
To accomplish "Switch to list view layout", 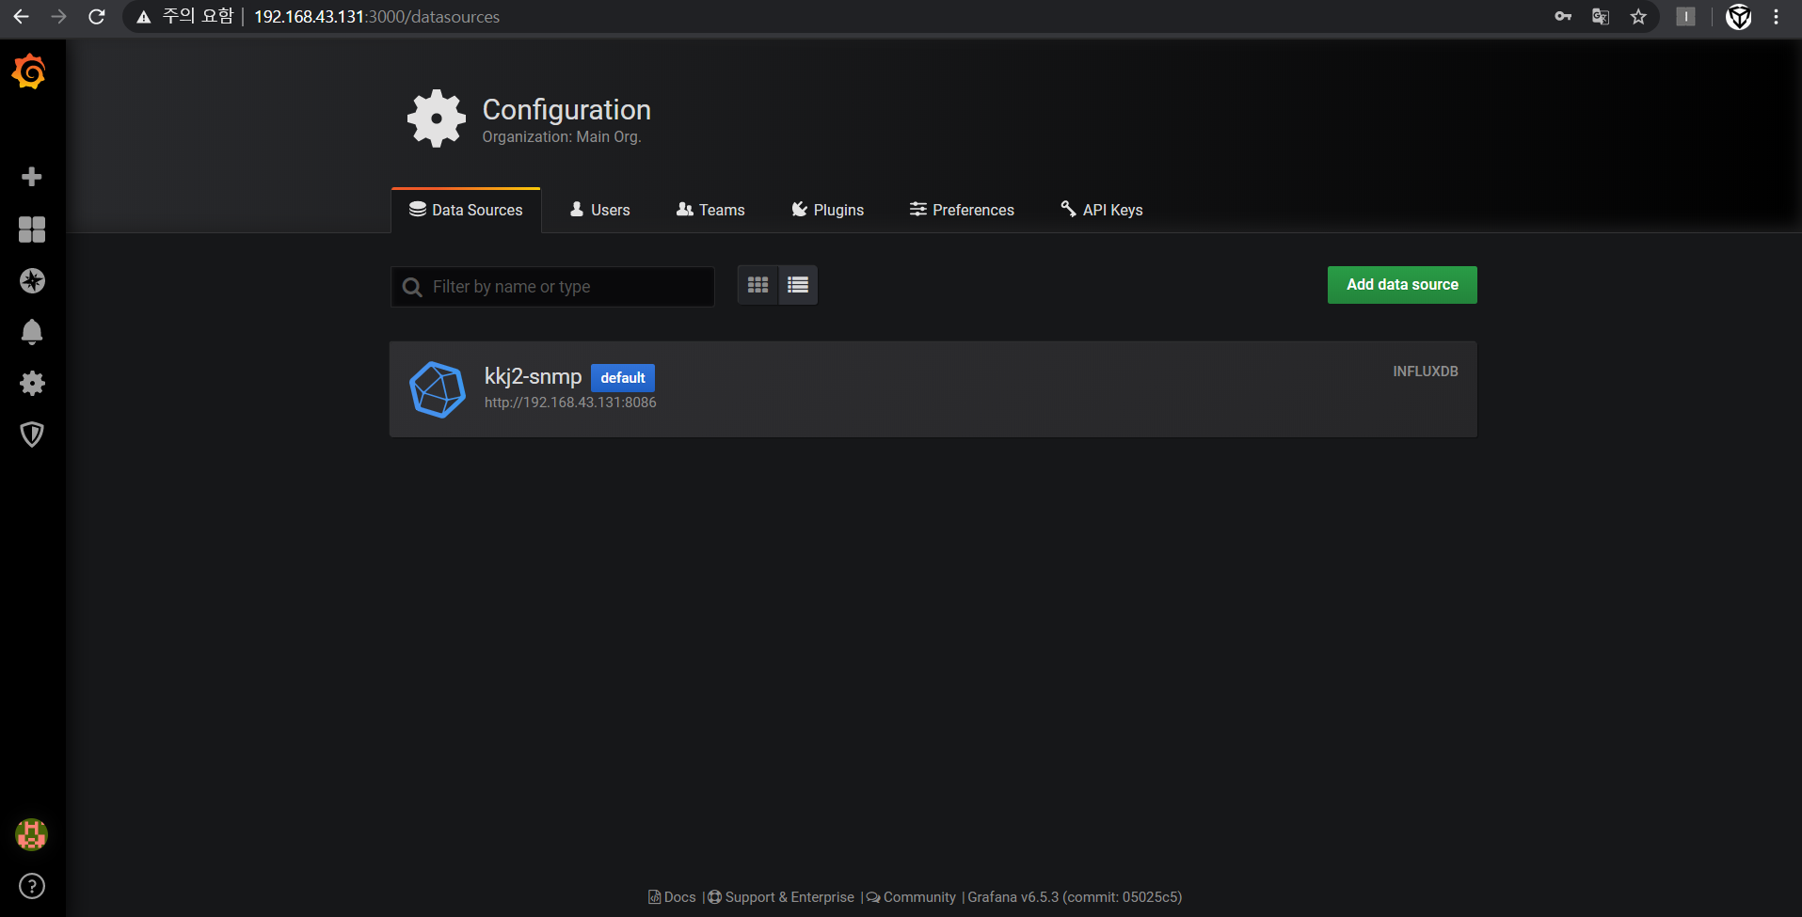I will [798, 285].
